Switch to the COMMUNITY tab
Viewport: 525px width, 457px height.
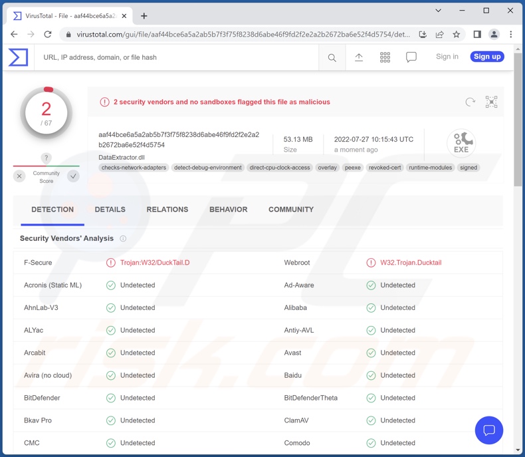pyautogui.click(x=291, y=210)
